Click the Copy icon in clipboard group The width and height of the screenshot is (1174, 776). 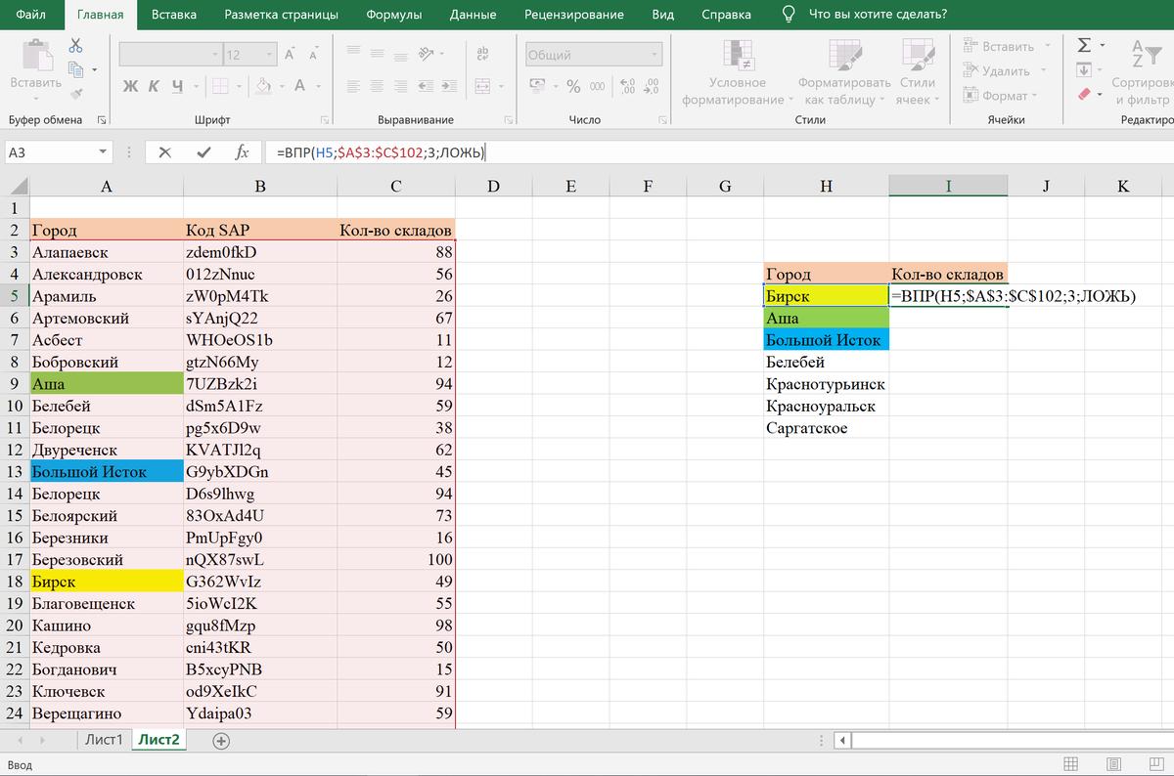tap(76, 69)
